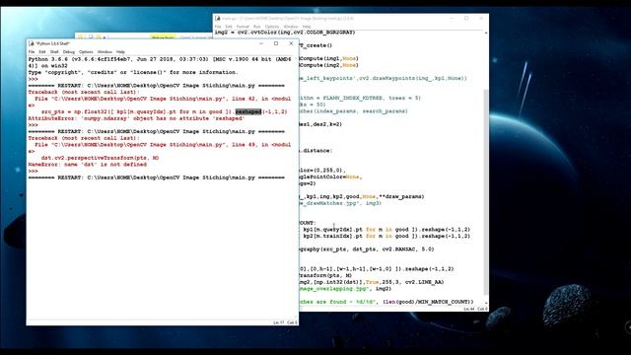Open the Help menu in main.py editor window
Image resolution: width=631 pixels, height=355 pixels.
click(307, 27)
